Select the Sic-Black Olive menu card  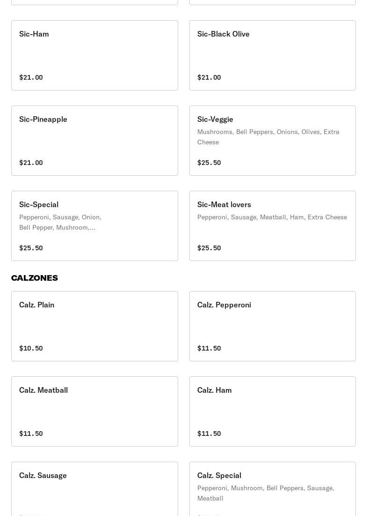coord(272,55)
